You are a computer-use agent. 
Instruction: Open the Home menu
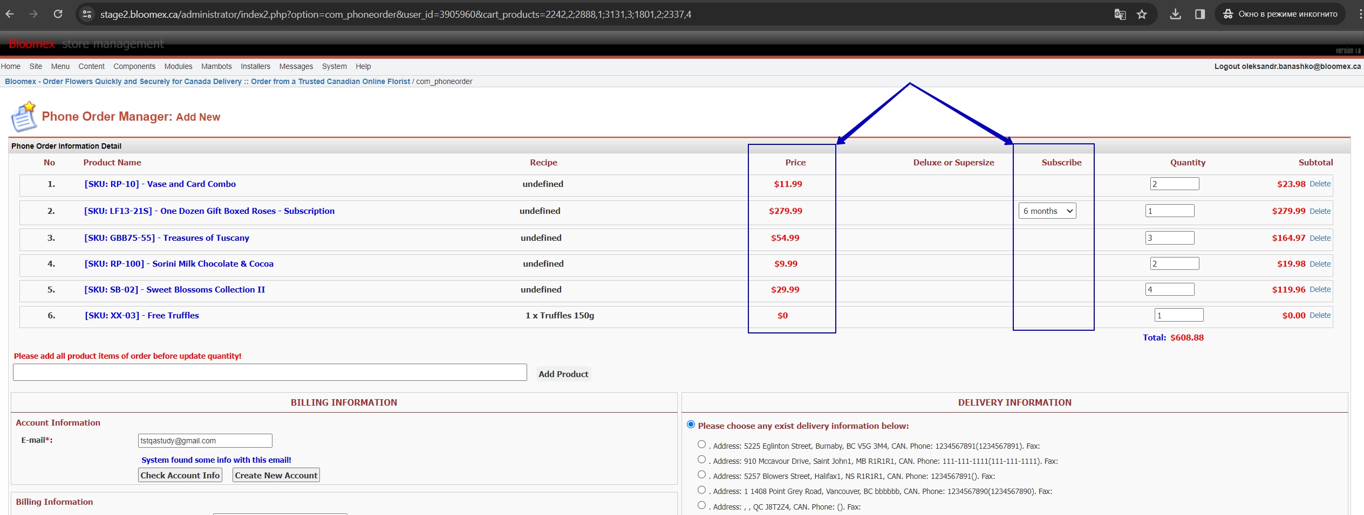pos(11,66)
